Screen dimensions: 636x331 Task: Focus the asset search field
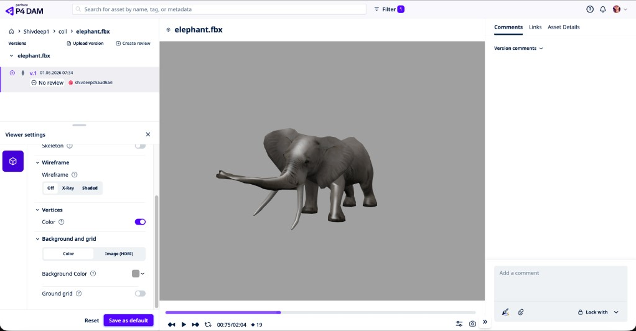(x=219, y=9)
